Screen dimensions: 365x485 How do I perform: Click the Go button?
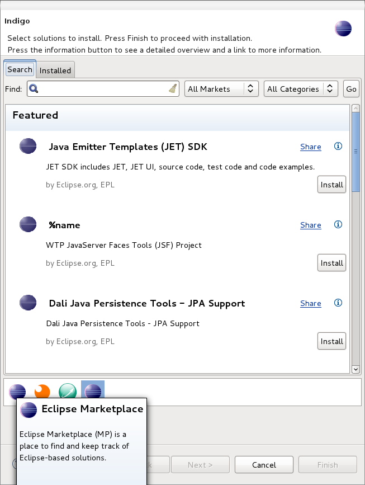(x=351, y=89)
